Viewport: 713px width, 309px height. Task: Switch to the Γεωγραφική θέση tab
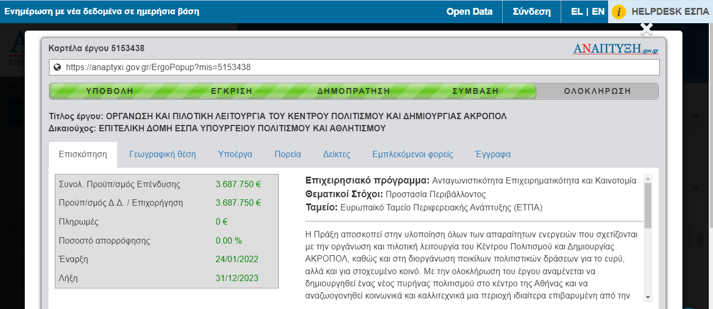point(162,154)
